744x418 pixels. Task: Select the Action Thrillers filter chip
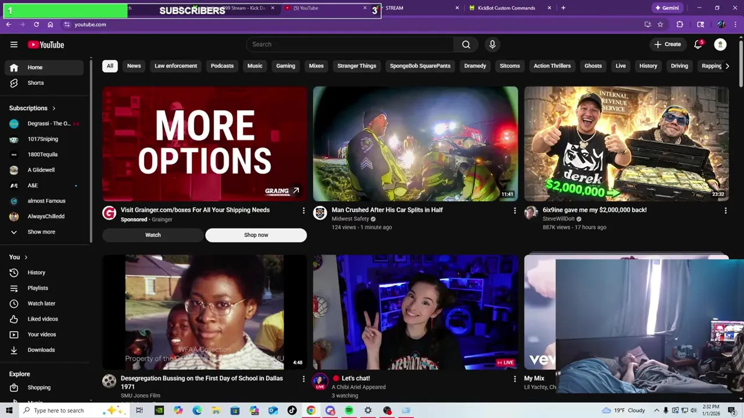tap(552, 66)
